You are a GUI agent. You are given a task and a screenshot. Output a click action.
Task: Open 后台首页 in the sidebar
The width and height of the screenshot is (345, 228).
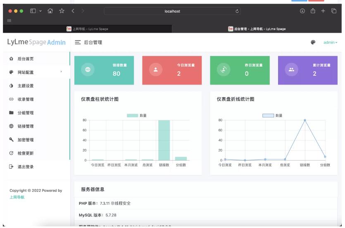pyautogui.click(x=36, y=59)
